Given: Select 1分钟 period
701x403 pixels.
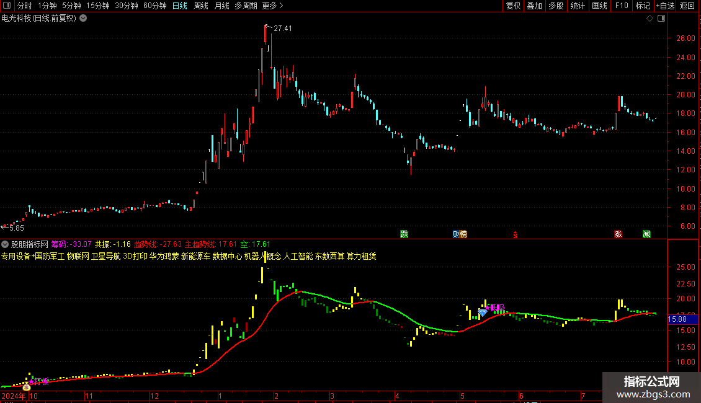Looking at the screenshot, I should pyautogui.click(x=47, y=6).
